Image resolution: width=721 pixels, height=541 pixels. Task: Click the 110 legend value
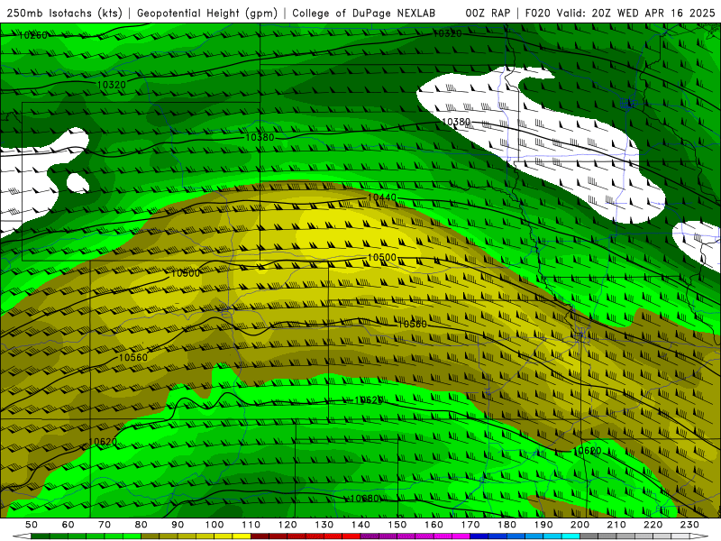coord(251,525)
